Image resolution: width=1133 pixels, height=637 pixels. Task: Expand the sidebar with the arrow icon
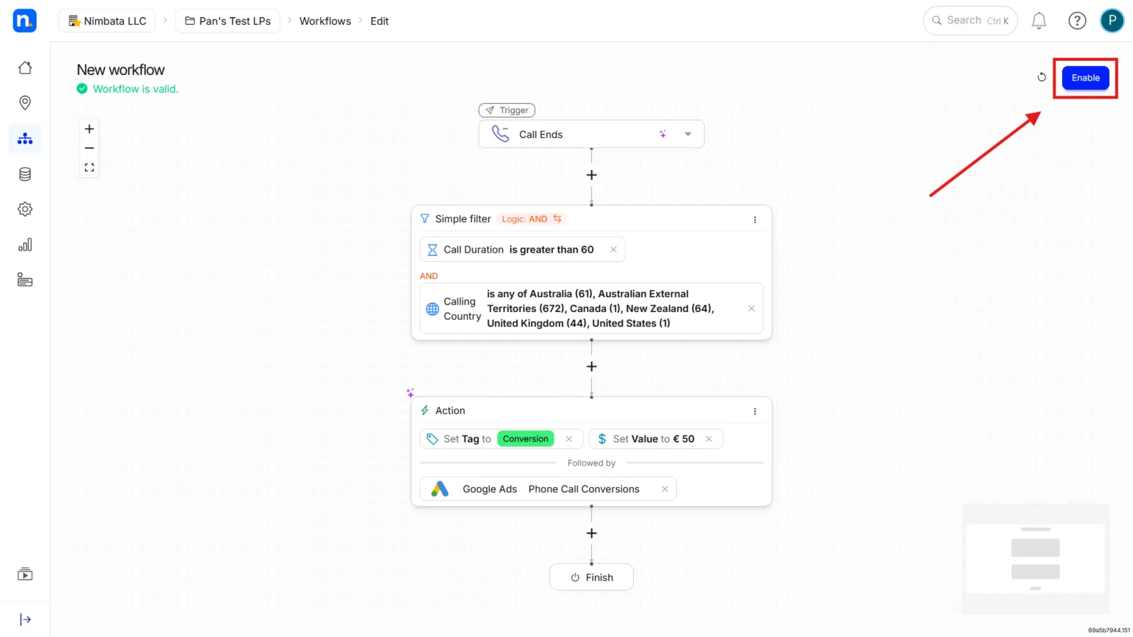pos(25,620)
